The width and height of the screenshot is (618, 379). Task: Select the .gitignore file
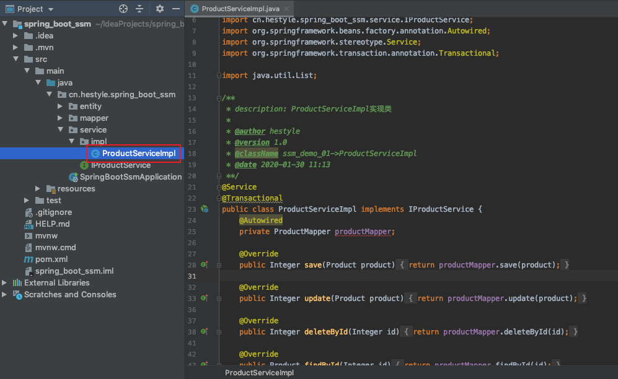pos(53,212)
